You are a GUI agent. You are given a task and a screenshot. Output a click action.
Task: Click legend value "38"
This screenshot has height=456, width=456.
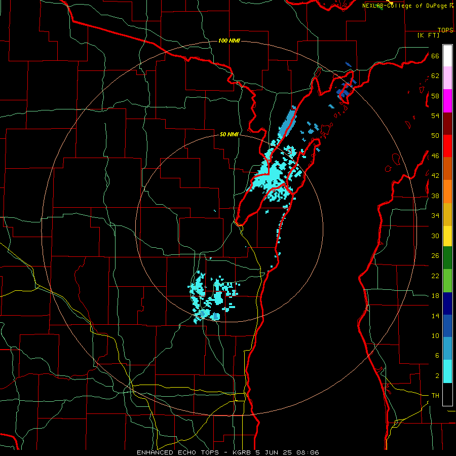pyautogui.click(x=435, y=196)
